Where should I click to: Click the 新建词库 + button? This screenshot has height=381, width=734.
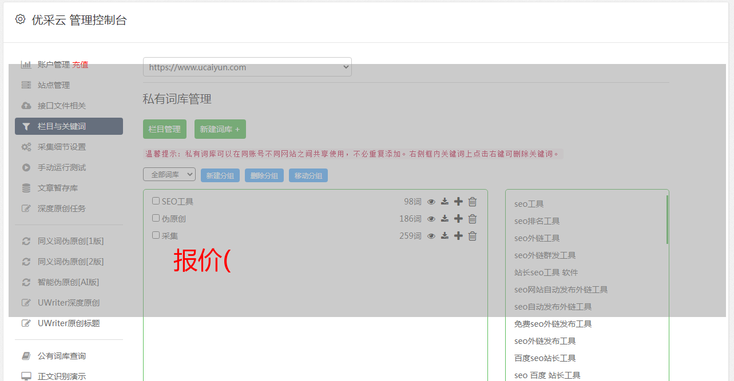[220, 129]
